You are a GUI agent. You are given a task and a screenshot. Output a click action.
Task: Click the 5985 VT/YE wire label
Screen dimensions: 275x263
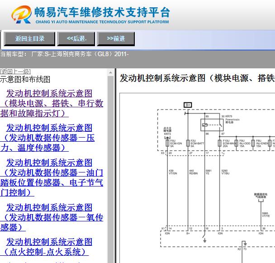[x=266, y=215]
